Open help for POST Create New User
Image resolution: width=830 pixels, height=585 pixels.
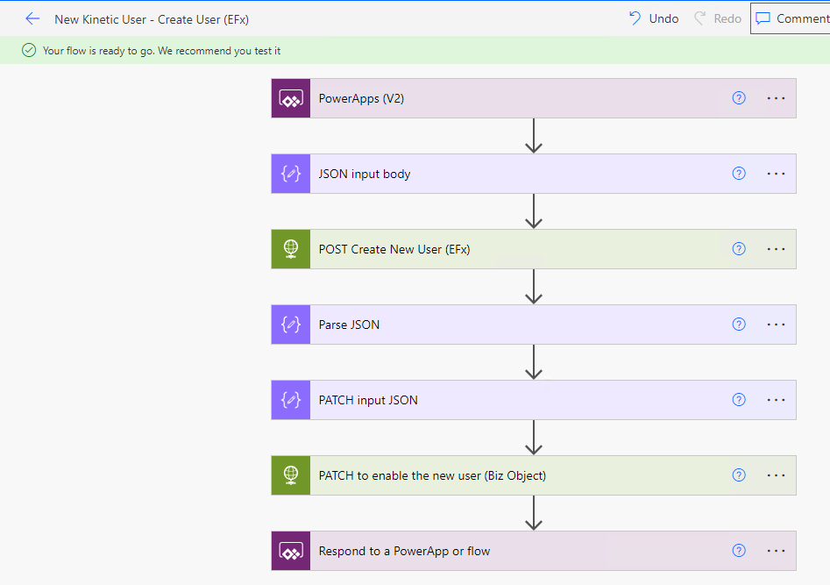click(739, 248)
